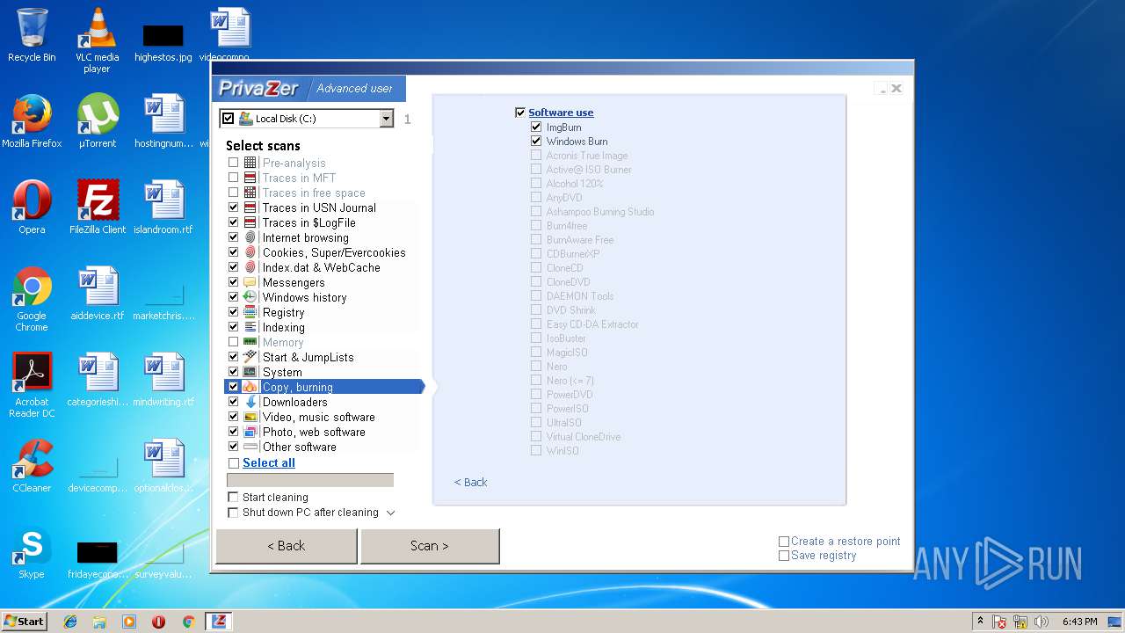Click the Cookies, Super/Evercookies icon

(250, 252)
